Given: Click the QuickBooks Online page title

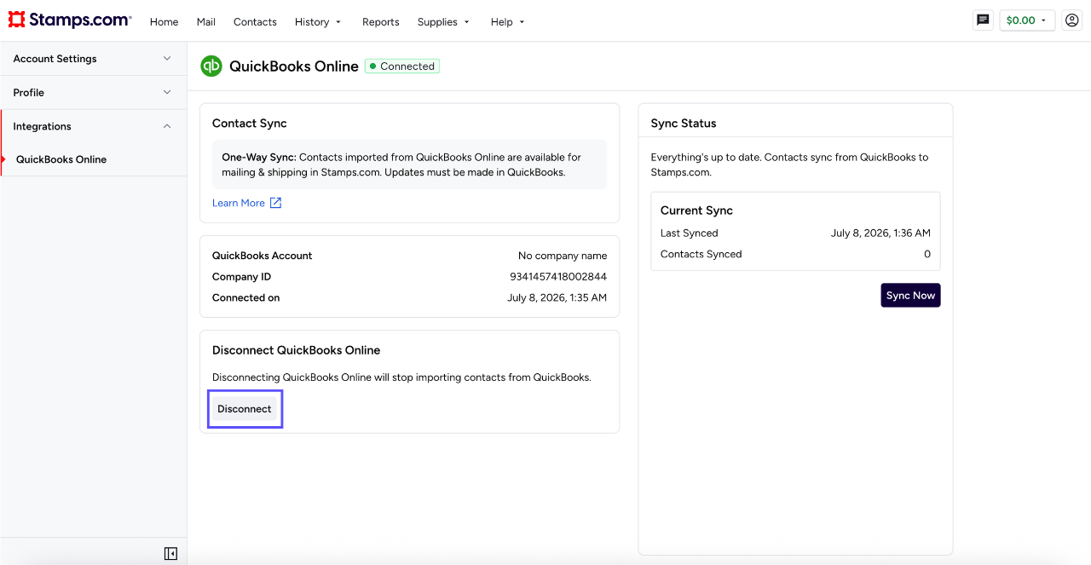Looking at the screenshot, I should (x=294, y=66).
